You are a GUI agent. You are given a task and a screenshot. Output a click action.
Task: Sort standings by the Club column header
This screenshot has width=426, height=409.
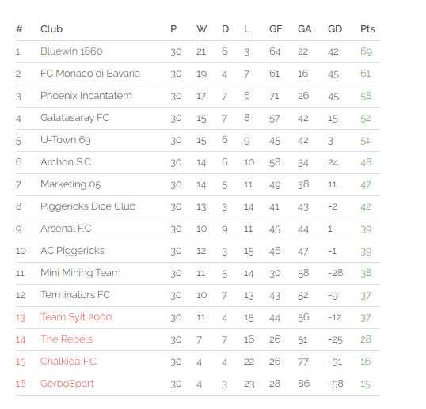pyautogui.click(x=51, y=29)
